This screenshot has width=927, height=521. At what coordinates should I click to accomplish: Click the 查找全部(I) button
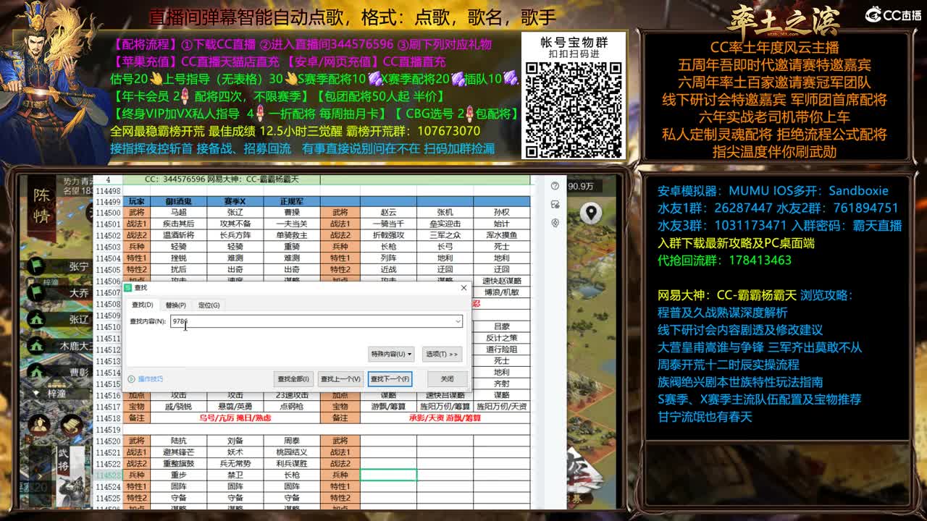pyautogui.click(x=293, y=378)
